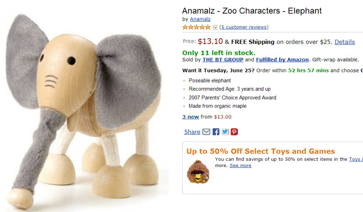Expand the star ratings dropdown arrow
The width and height of the screenshot is (363, 212).
[215, 28]
